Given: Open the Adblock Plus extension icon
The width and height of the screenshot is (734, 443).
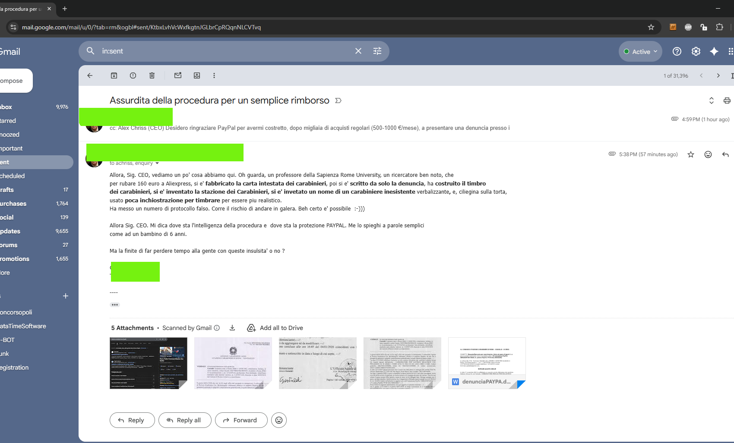Looking at the screenshot, I should pos(688,27).
